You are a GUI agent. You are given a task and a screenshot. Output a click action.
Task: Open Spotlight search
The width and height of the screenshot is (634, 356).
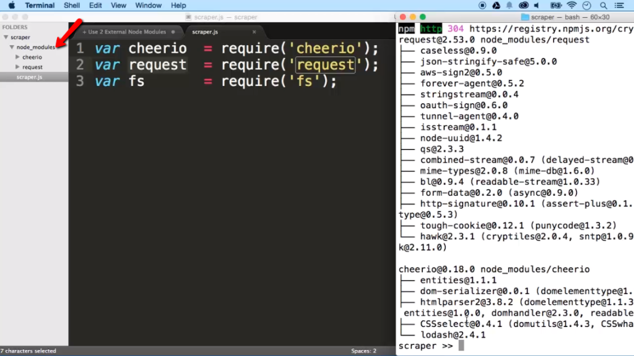pos(603,6)
